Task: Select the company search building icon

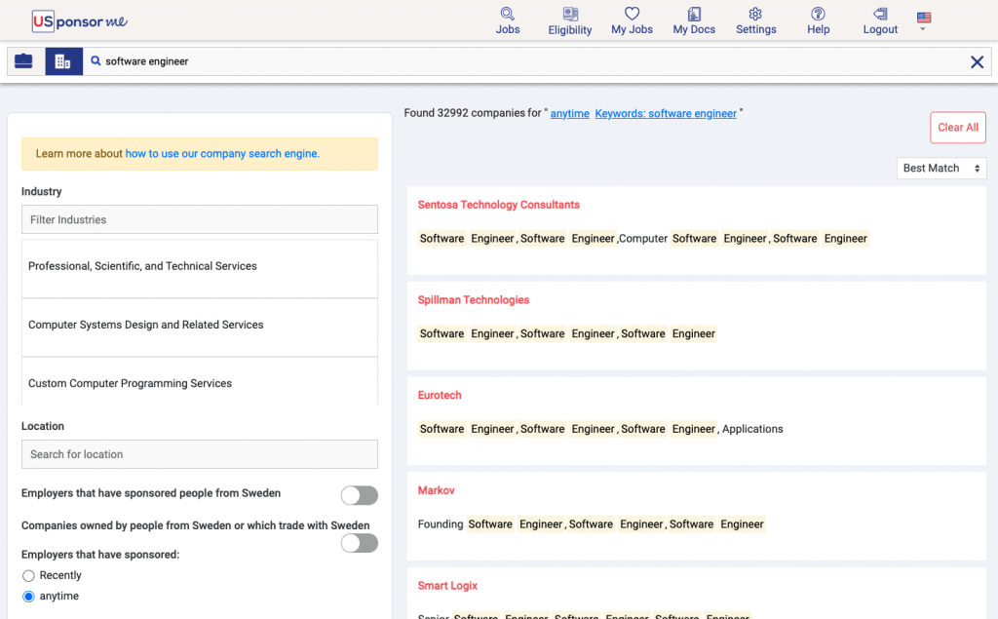Action: [63, 61]
